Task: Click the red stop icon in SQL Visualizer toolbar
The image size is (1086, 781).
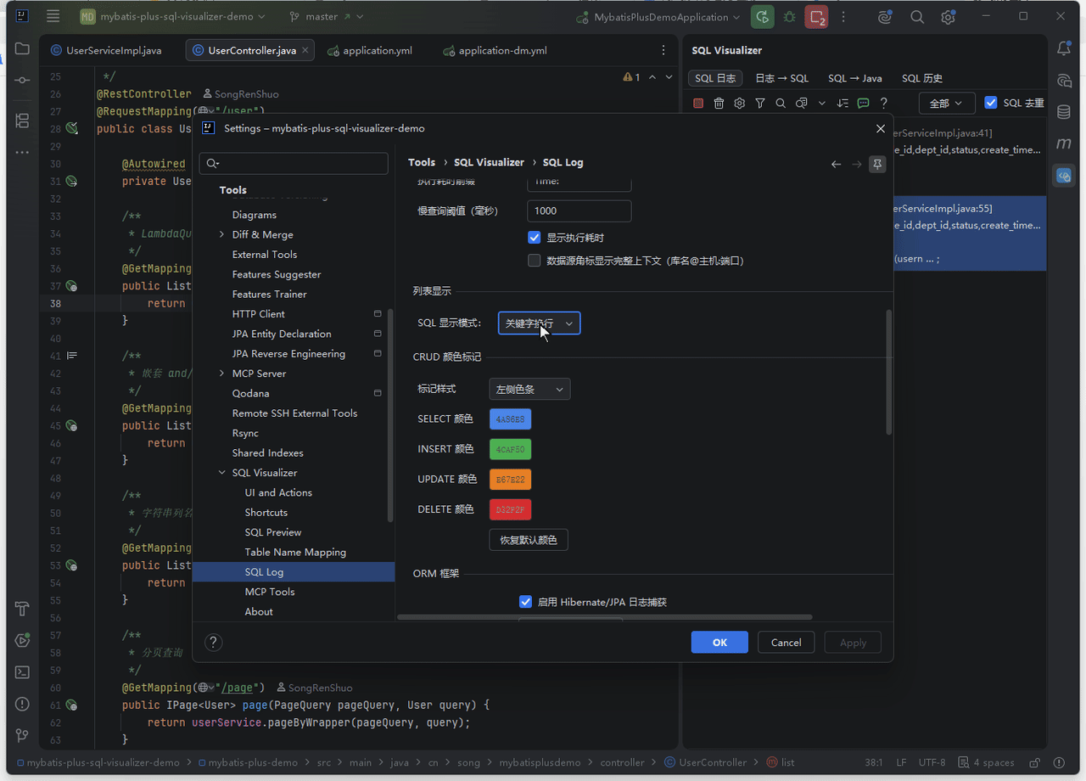Action: coord(698,103)
